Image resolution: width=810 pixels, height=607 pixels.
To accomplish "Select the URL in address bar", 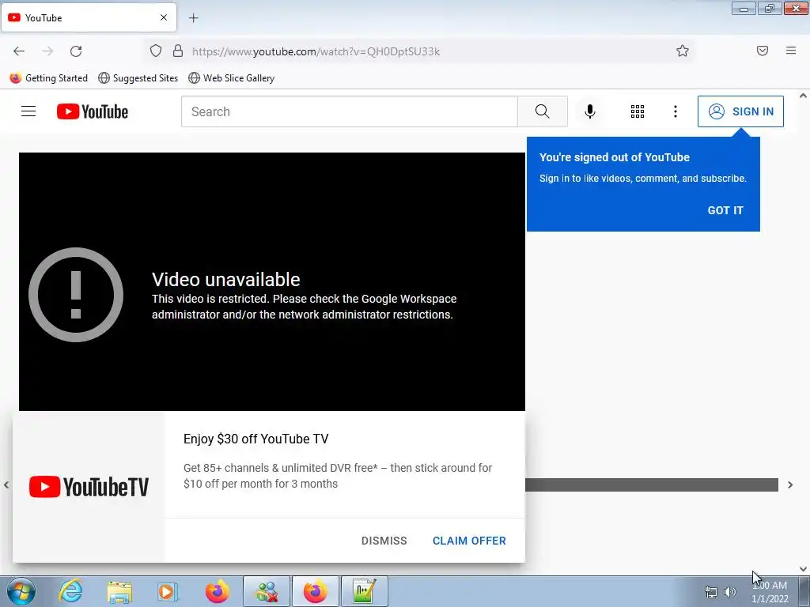I will (316, 51).
